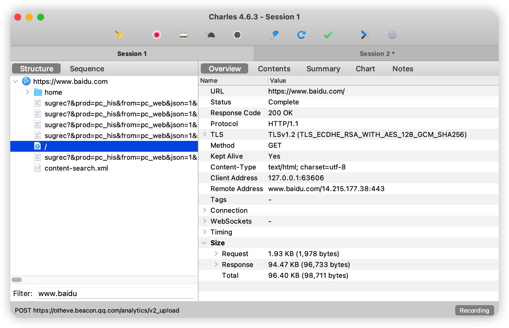Screen dimensions: 509x328
Task: Clear the session with the broom icon
Action: [119, 35]
